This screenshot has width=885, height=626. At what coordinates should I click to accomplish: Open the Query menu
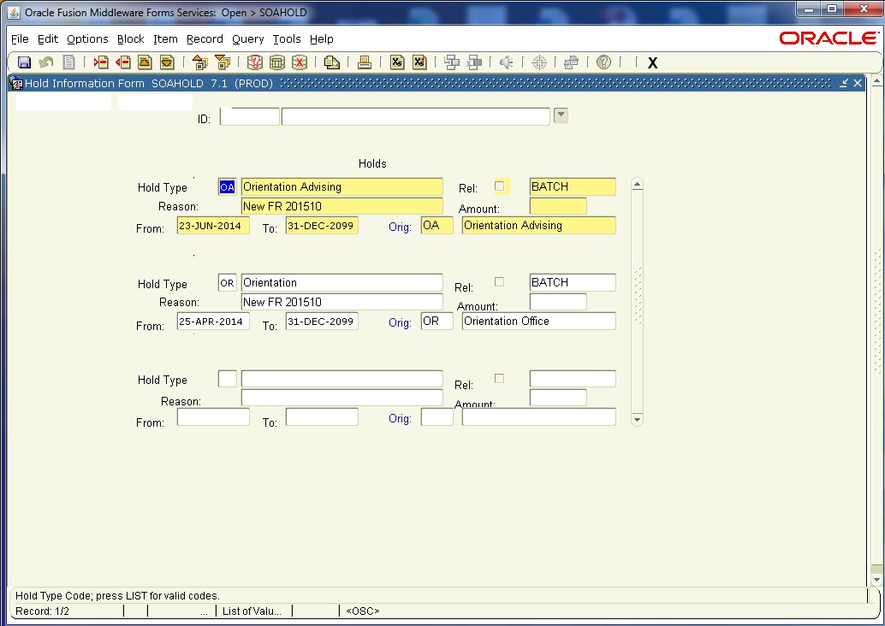(x=247, y=39)
